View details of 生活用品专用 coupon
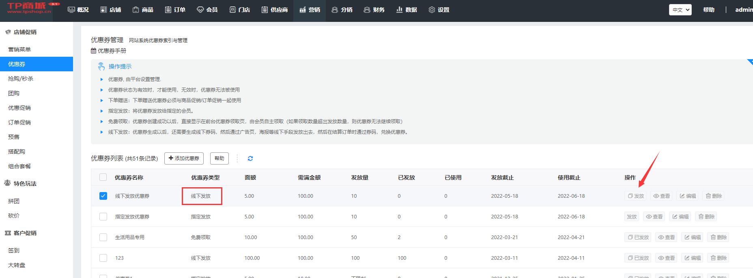The image size is (753, 278). (666, 237)
